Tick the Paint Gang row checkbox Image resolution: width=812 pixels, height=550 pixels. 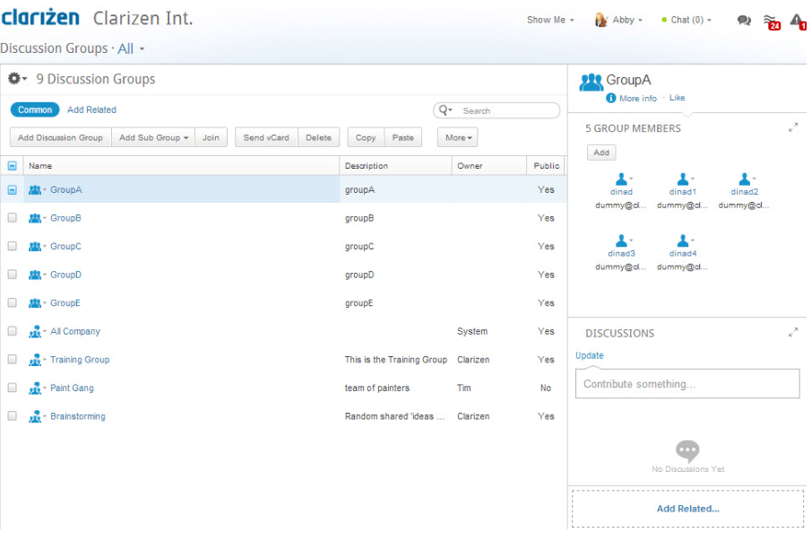click(13, 388)
